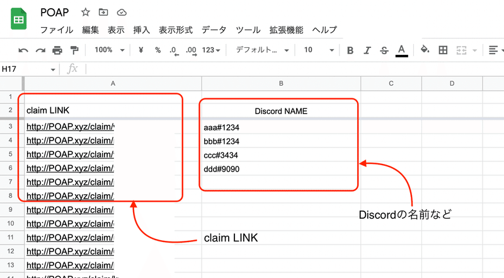Activate the paint format tool
504x278 pixels.
[x=74, y=50]
